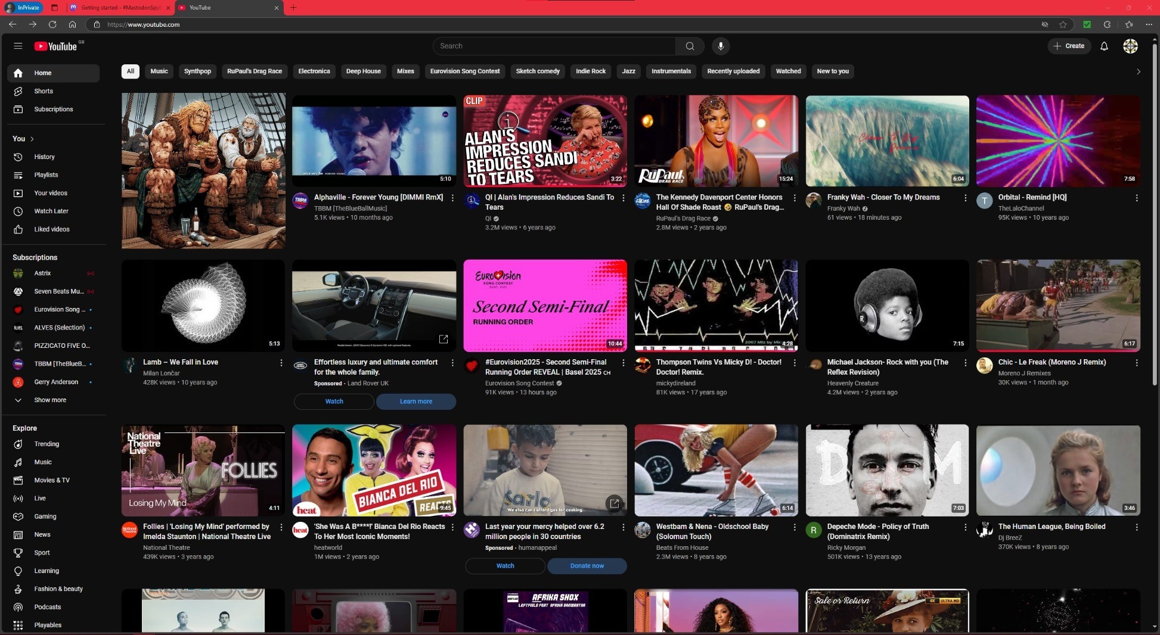Open Chic Le Freak video title
Image resolution: width=1160 pixels, height=635 pixels.
[x=1052, y=362]
